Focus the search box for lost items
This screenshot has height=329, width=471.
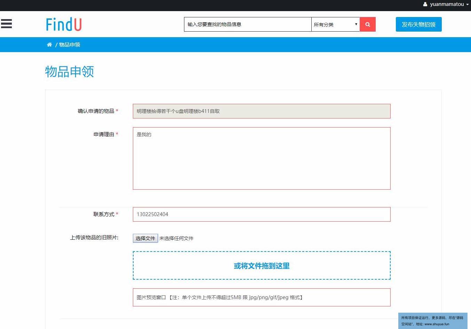coord(247,24)
